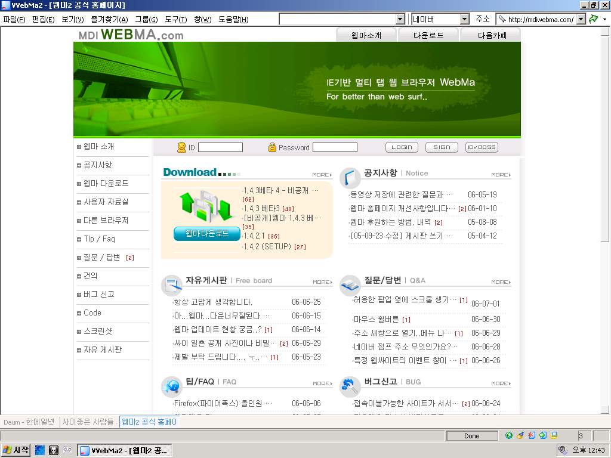Click the padlock Password icon

[272, 147]
